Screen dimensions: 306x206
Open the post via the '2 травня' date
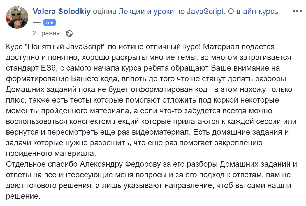click(x=46, y=33)
